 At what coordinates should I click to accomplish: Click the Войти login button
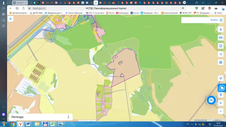[x=216, y=20]
